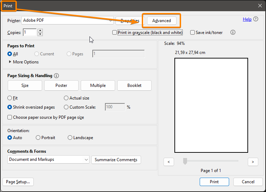Open the Help link
This screenshot has width=266, height=192.
(x=247, y=19)
